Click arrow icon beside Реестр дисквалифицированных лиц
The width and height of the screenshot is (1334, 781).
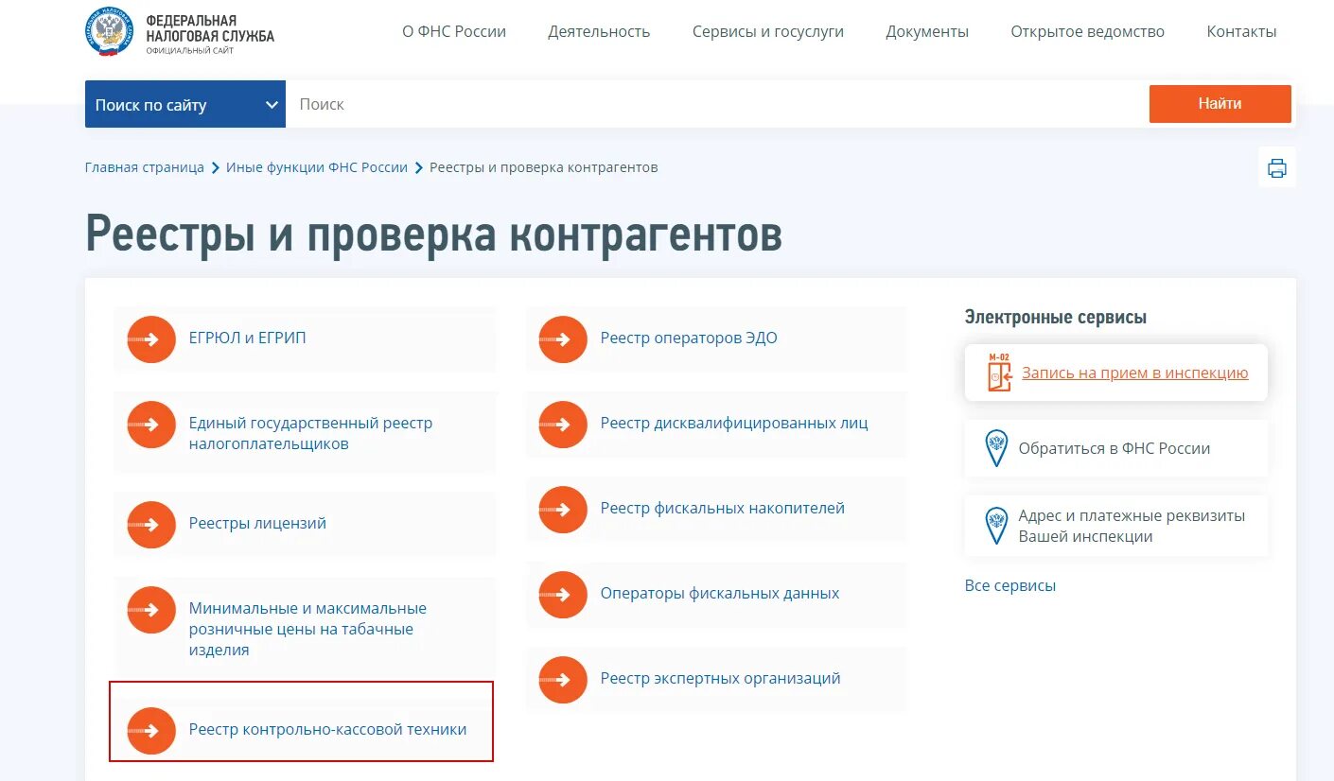click(563, 425)
